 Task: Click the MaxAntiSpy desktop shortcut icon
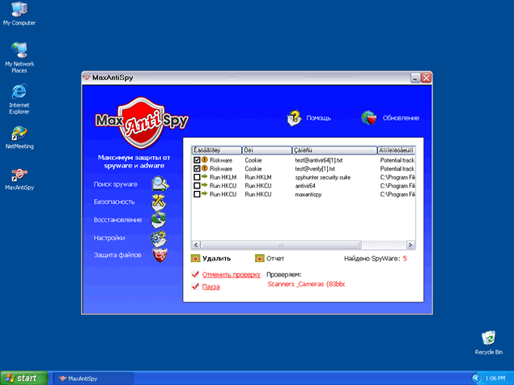tap(19, 176)
